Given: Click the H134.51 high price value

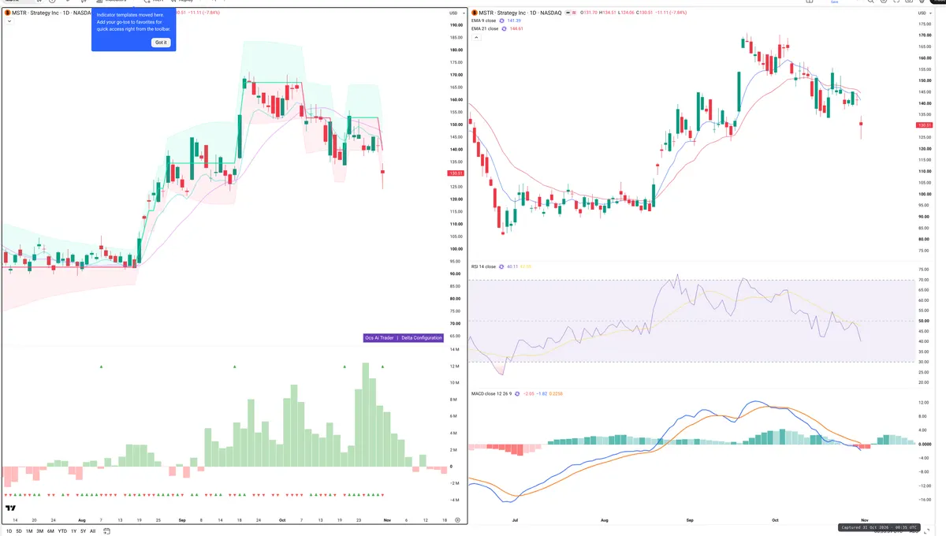Looking at the screenshot, I should [610, 13].
